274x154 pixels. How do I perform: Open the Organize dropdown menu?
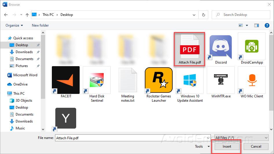tap(14, 25)
